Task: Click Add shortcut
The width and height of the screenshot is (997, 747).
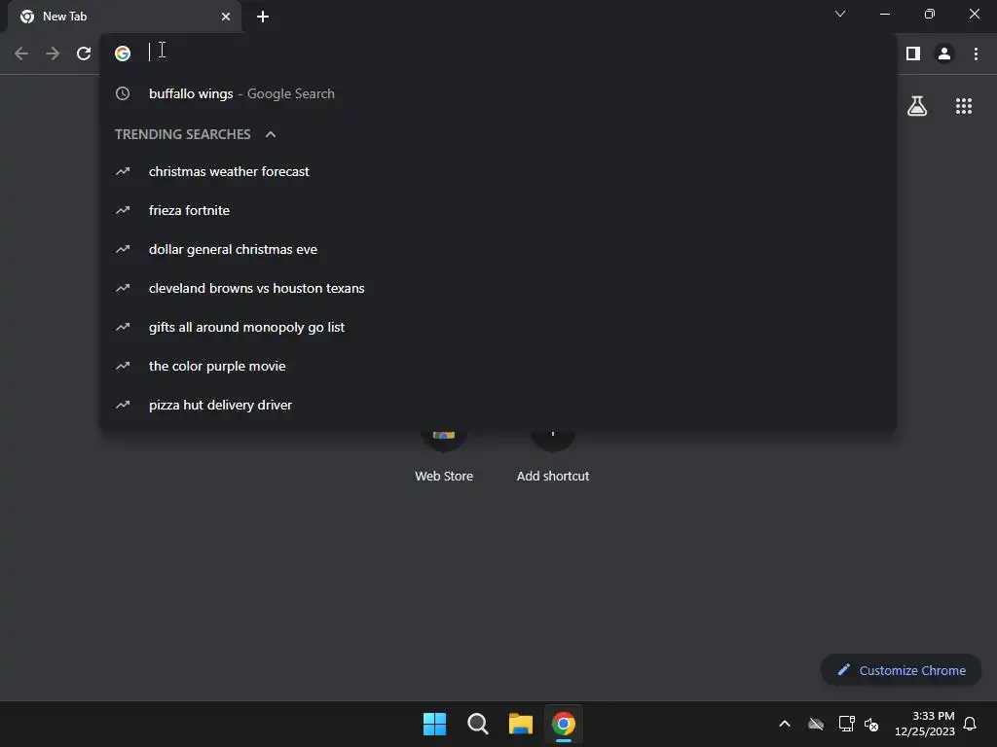Action: (553, 457)
